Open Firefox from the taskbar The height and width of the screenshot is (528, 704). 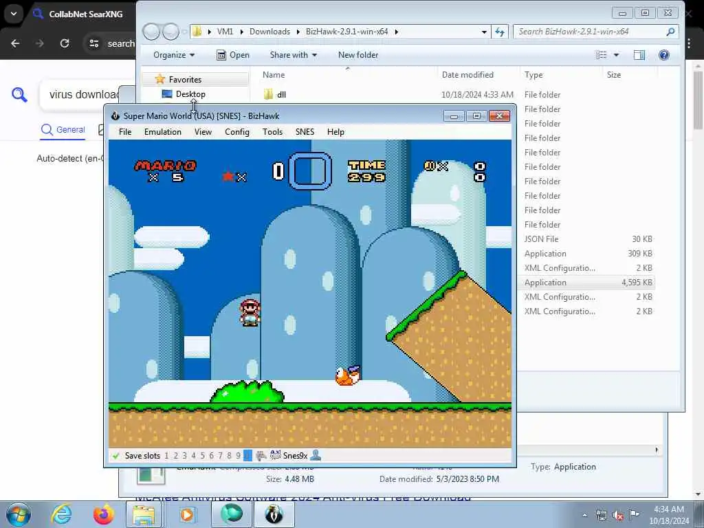pos(103,514)
